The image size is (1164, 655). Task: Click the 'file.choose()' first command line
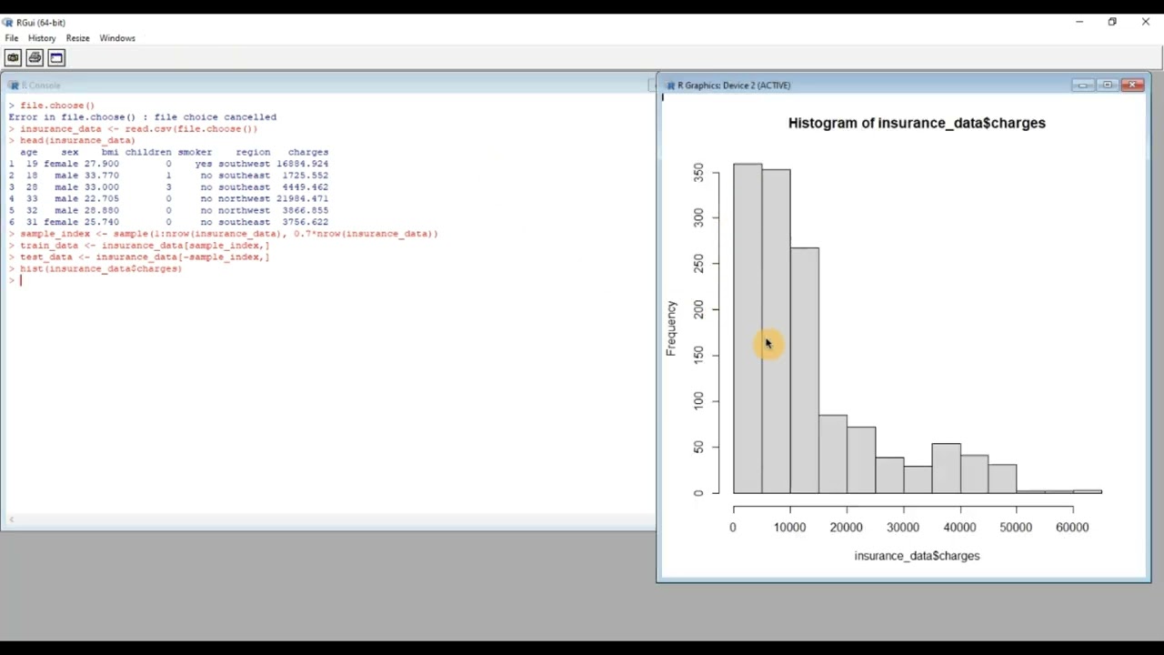click(x=56, y=106)
